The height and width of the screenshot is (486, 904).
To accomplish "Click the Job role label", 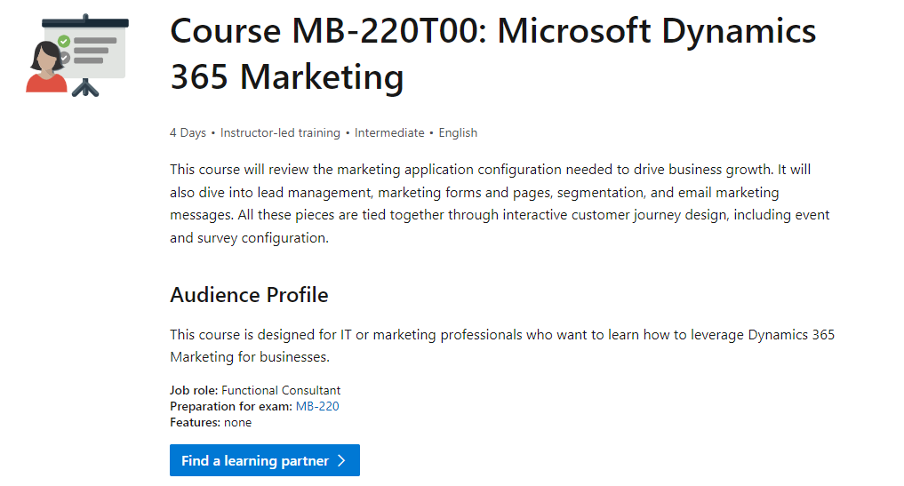I will [x=194, y=390].
